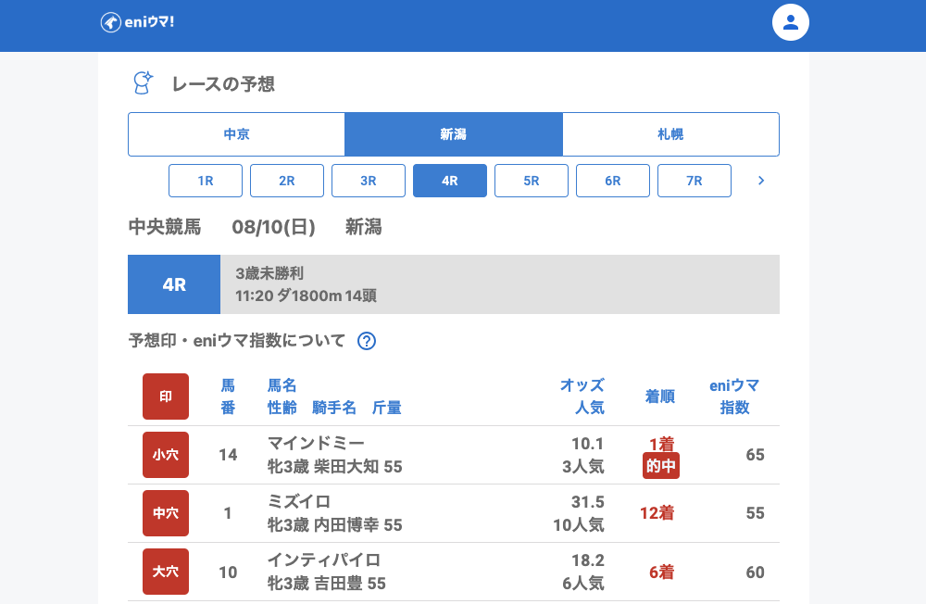Choose the 3R race button
The width and height of the screenshot is (926, 604).
point(369,181)
